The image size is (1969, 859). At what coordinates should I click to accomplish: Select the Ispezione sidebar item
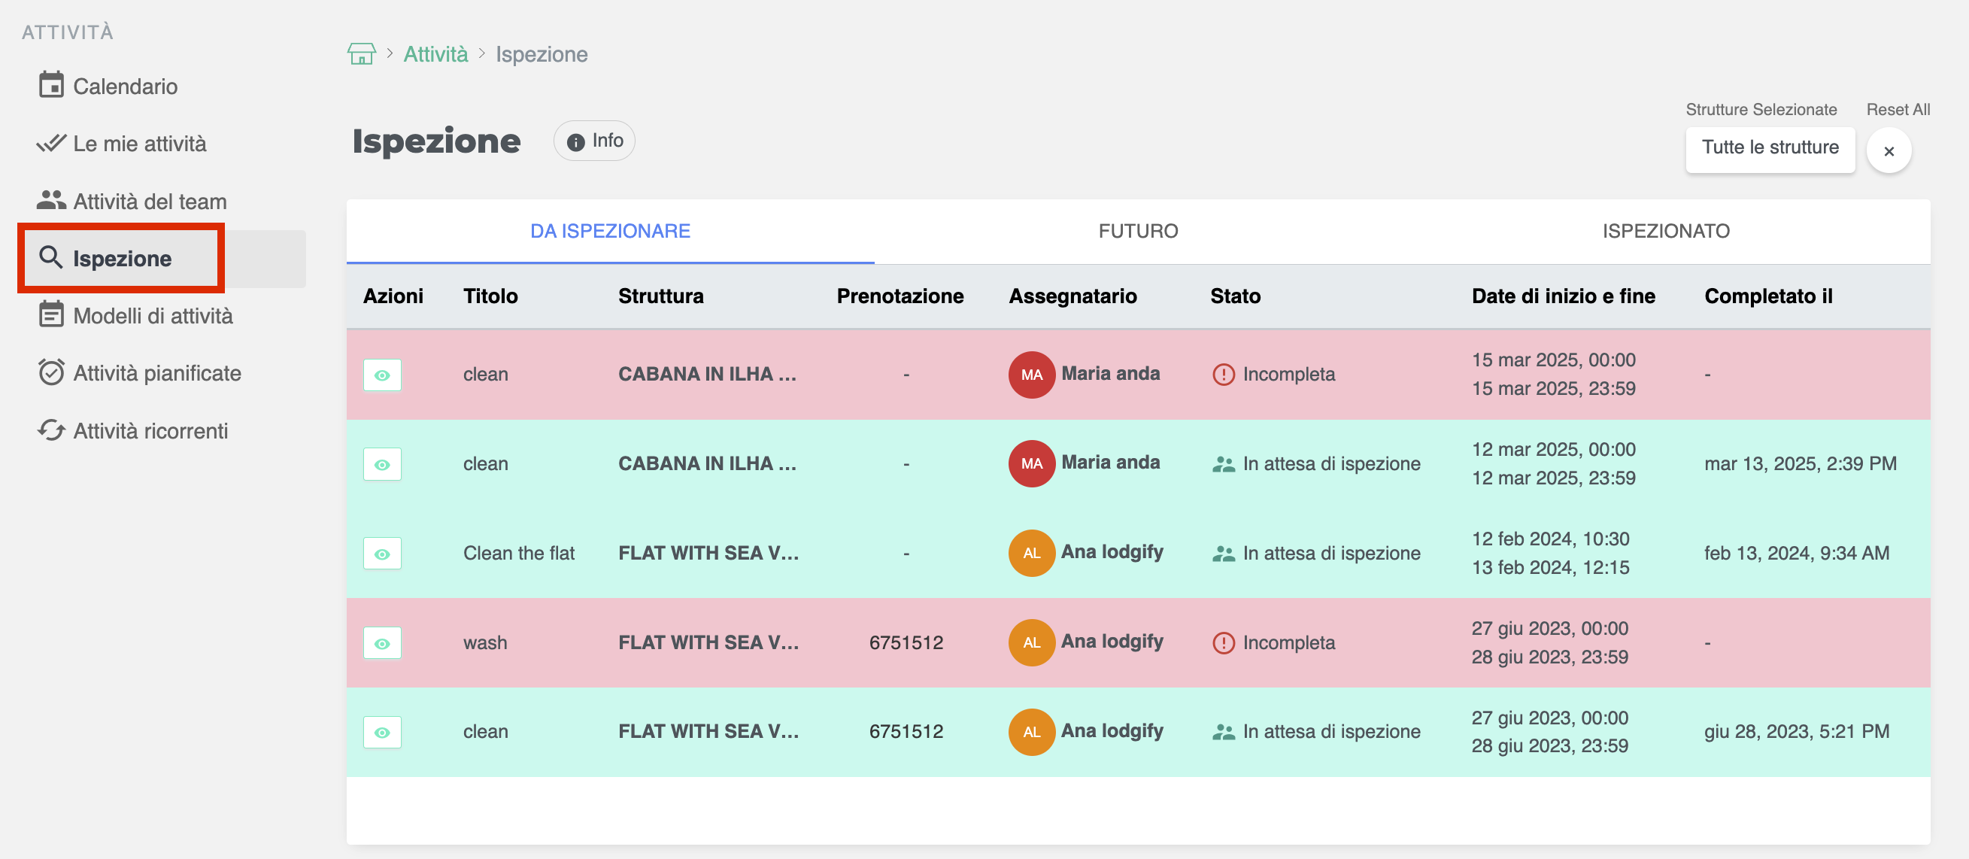click(x=123, y=258)
